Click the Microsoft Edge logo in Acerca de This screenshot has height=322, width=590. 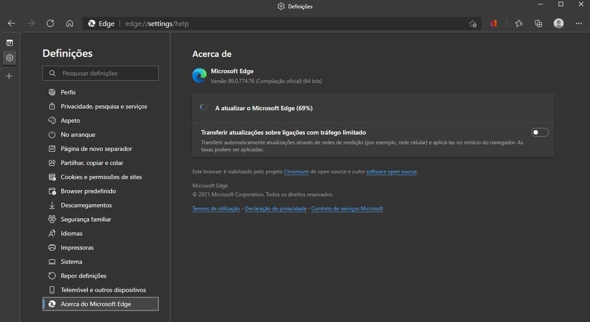click(199, 75)
